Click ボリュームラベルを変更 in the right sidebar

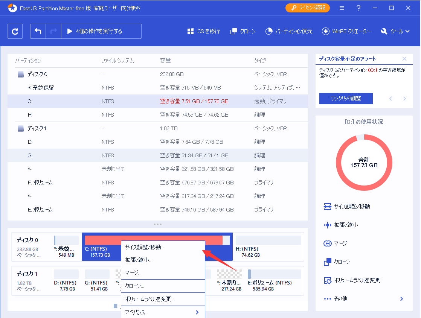(x=352, y=280)
